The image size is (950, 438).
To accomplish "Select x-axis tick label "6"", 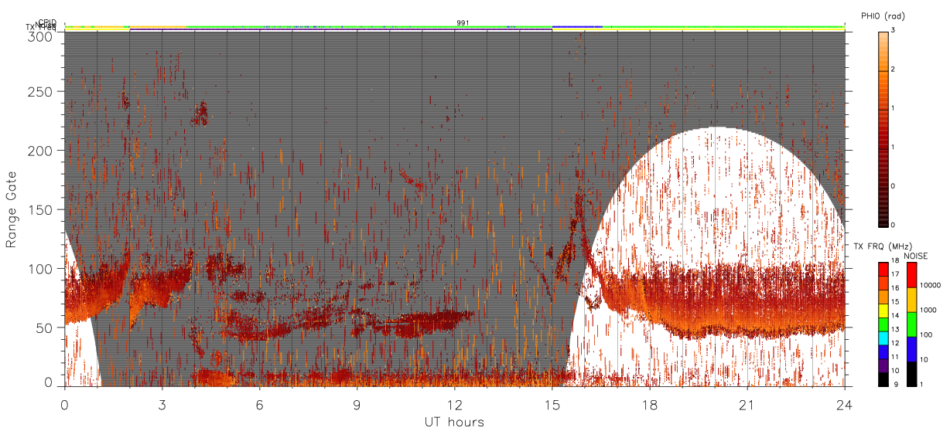I will (259, 405).
